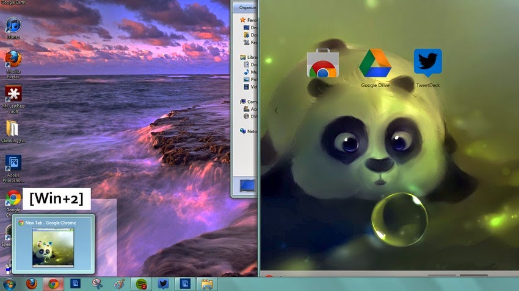This screenshot has width=519, height=291.
Task: Launch Paint from the taskbar
Action: pos(119,284)
